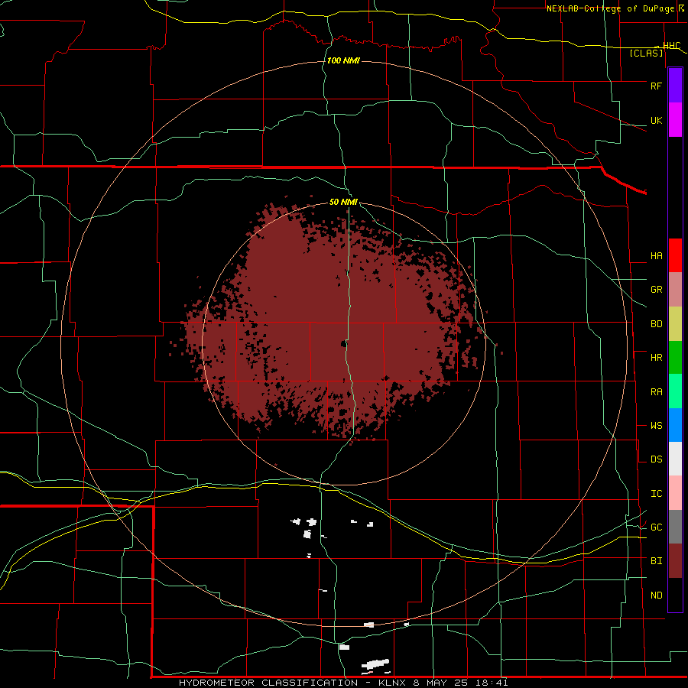Viewport: 688px width, 688px height.
Task: Click the light pink IC swatch
Action: (675, 493)
